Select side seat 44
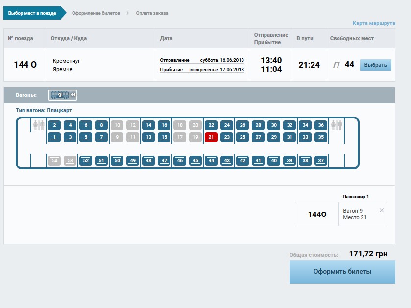This screenshot has height=308, width=411. point(211,161)
